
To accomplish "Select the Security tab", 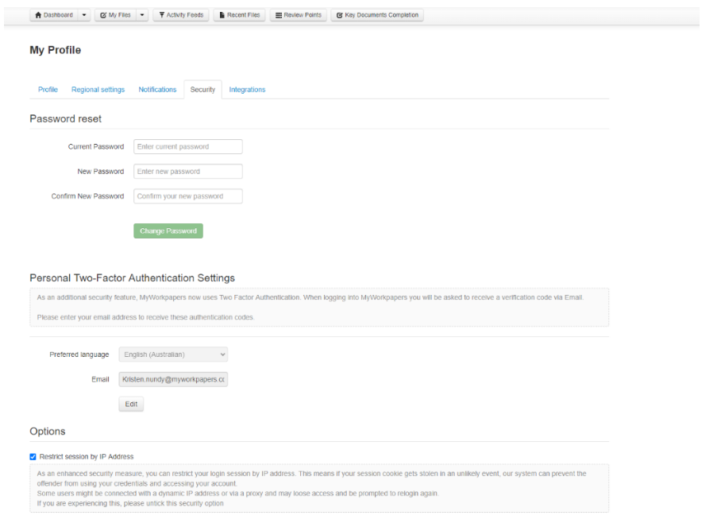I will tap(202, 90).
